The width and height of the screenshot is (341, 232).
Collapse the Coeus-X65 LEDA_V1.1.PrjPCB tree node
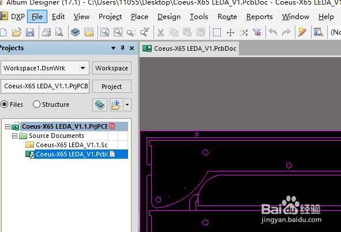click(8, 126)
